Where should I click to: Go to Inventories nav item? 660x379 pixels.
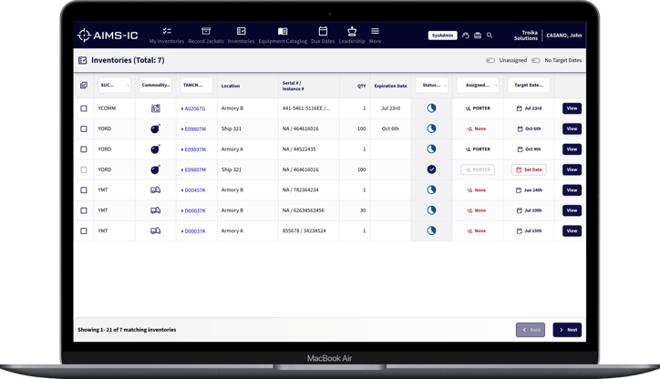[x=242, y=36]
